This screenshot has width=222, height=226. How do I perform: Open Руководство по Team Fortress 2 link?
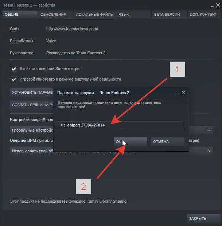pyautogui.click(x=76, y=53)
